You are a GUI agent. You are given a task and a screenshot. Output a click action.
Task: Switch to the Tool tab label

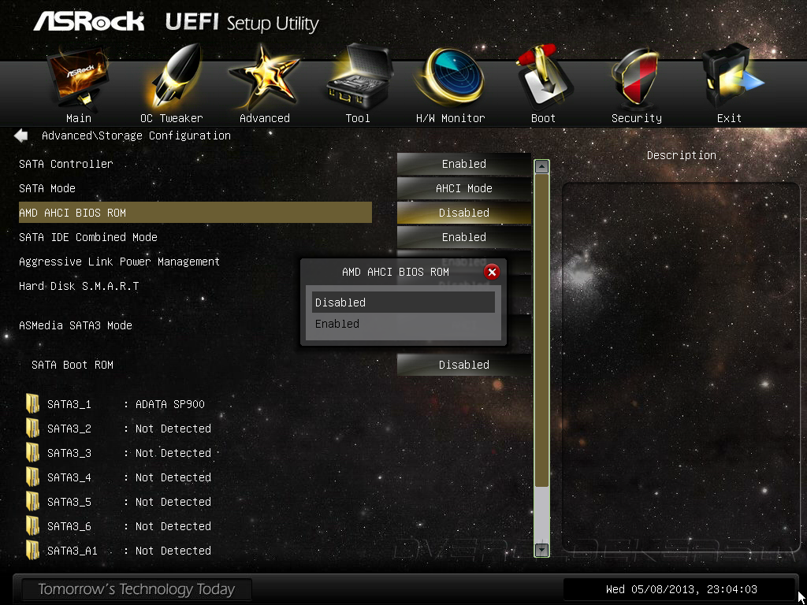[x=358, y=118]
